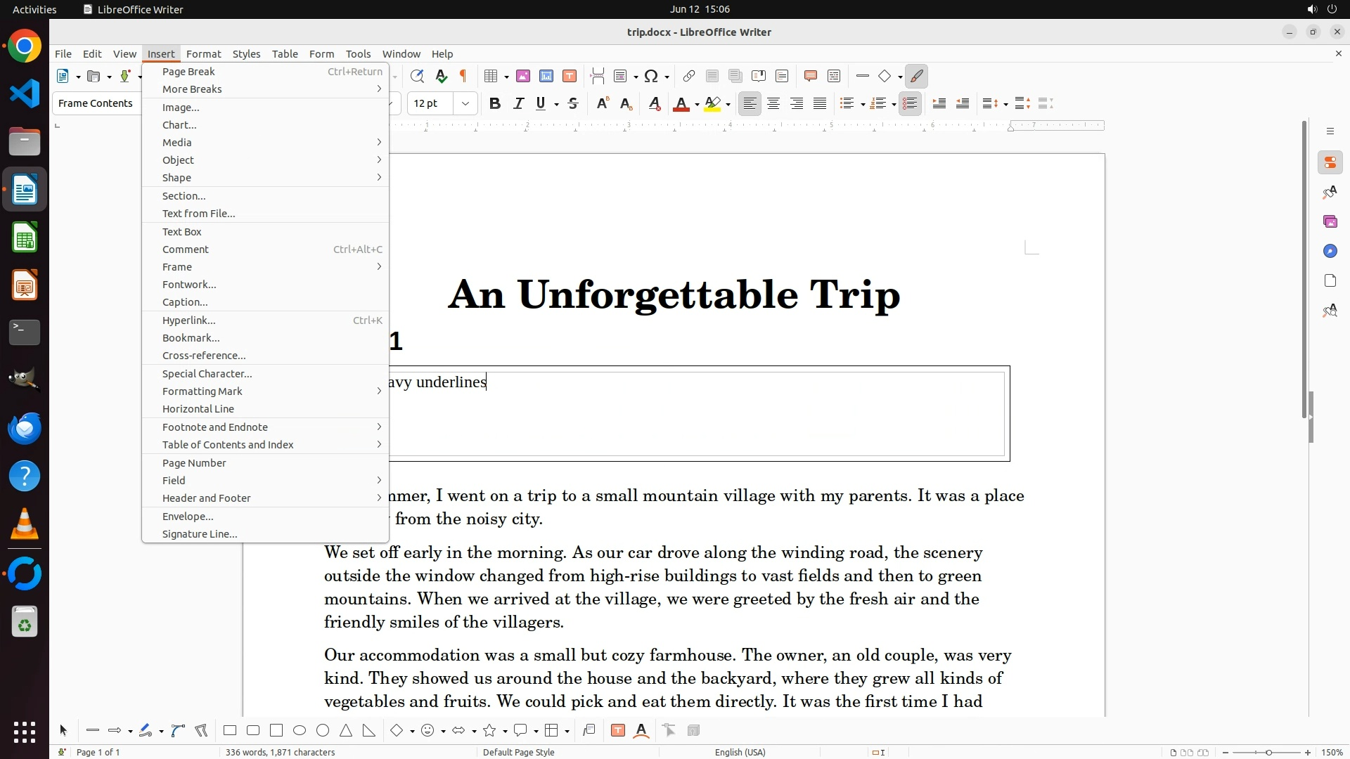Open Thunderbird from the Ubuntu dock
This screenshot has height=759, width=1350.
tap(25, 428)
